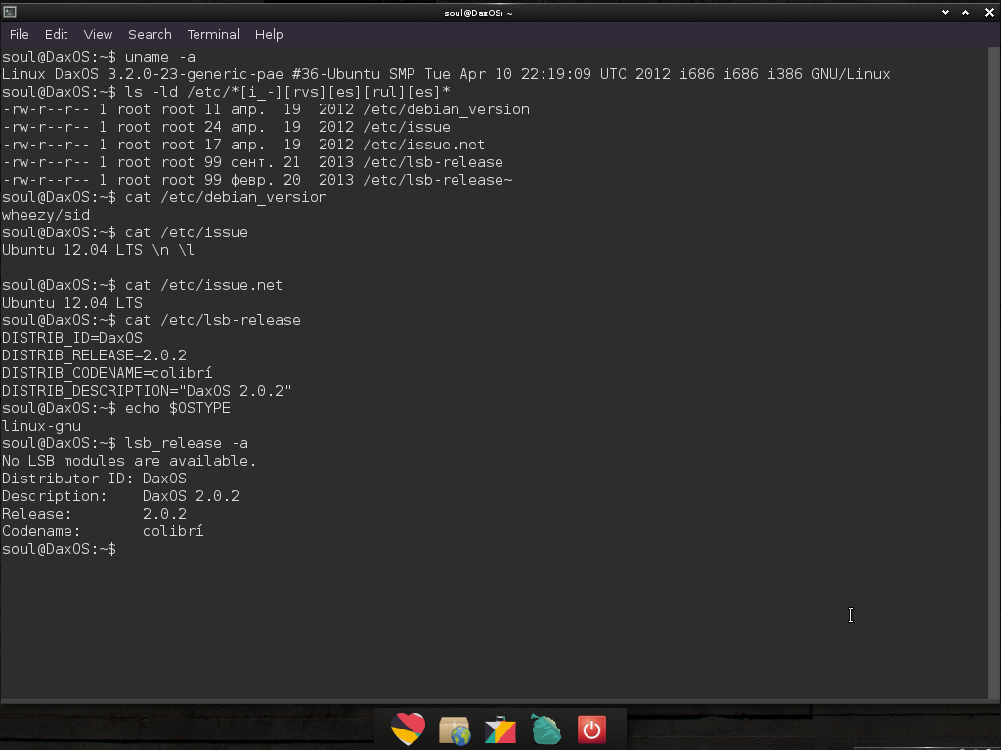Screen dimensions: 1001x750
Task: Click the red power button icon
Action: click(x=591, y=729)
